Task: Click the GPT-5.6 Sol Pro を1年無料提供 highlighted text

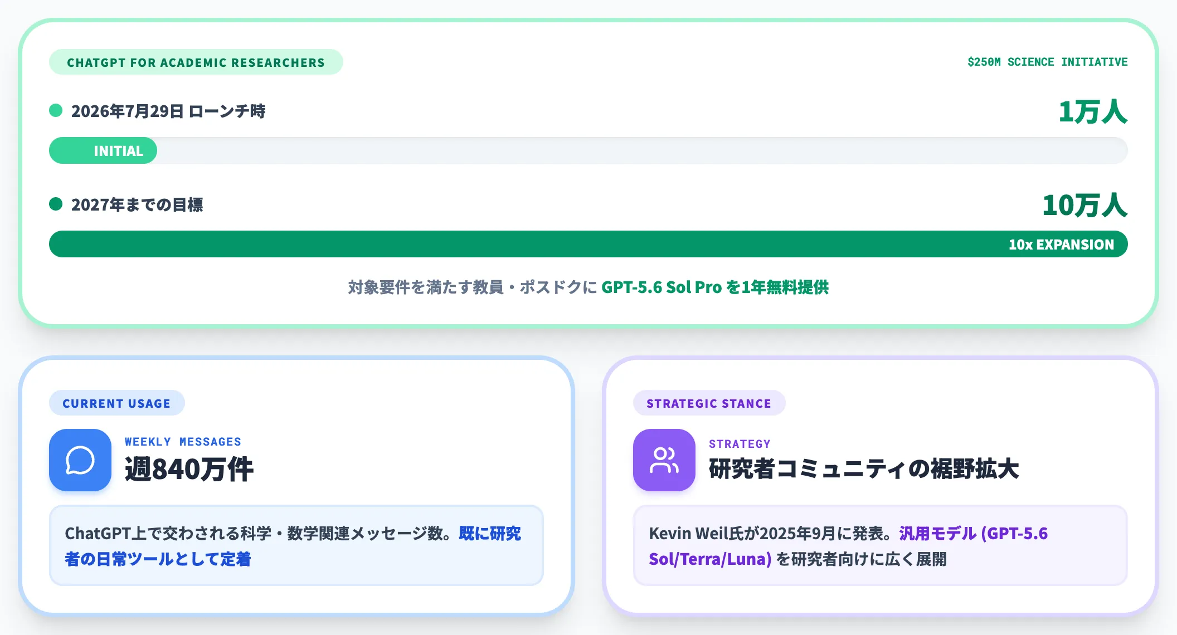Action: click(x=715, y=287)
